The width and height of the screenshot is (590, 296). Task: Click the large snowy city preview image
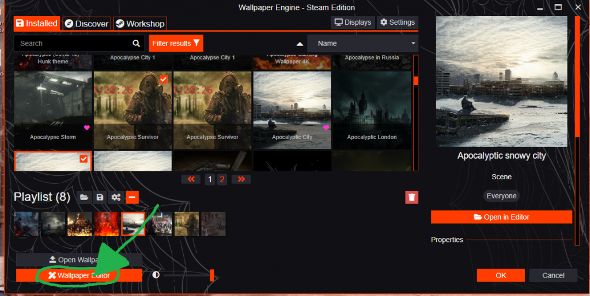(502, 82)
